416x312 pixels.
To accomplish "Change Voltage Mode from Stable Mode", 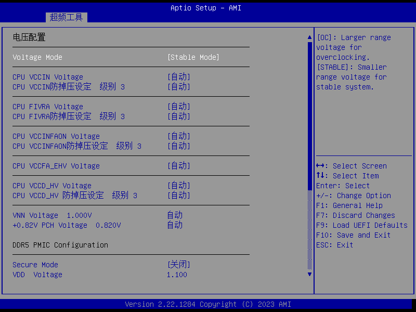I will point(193,57).
